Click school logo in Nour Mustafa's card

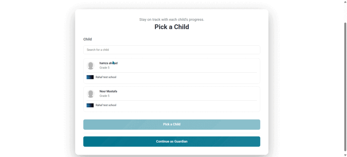[90, 105]
